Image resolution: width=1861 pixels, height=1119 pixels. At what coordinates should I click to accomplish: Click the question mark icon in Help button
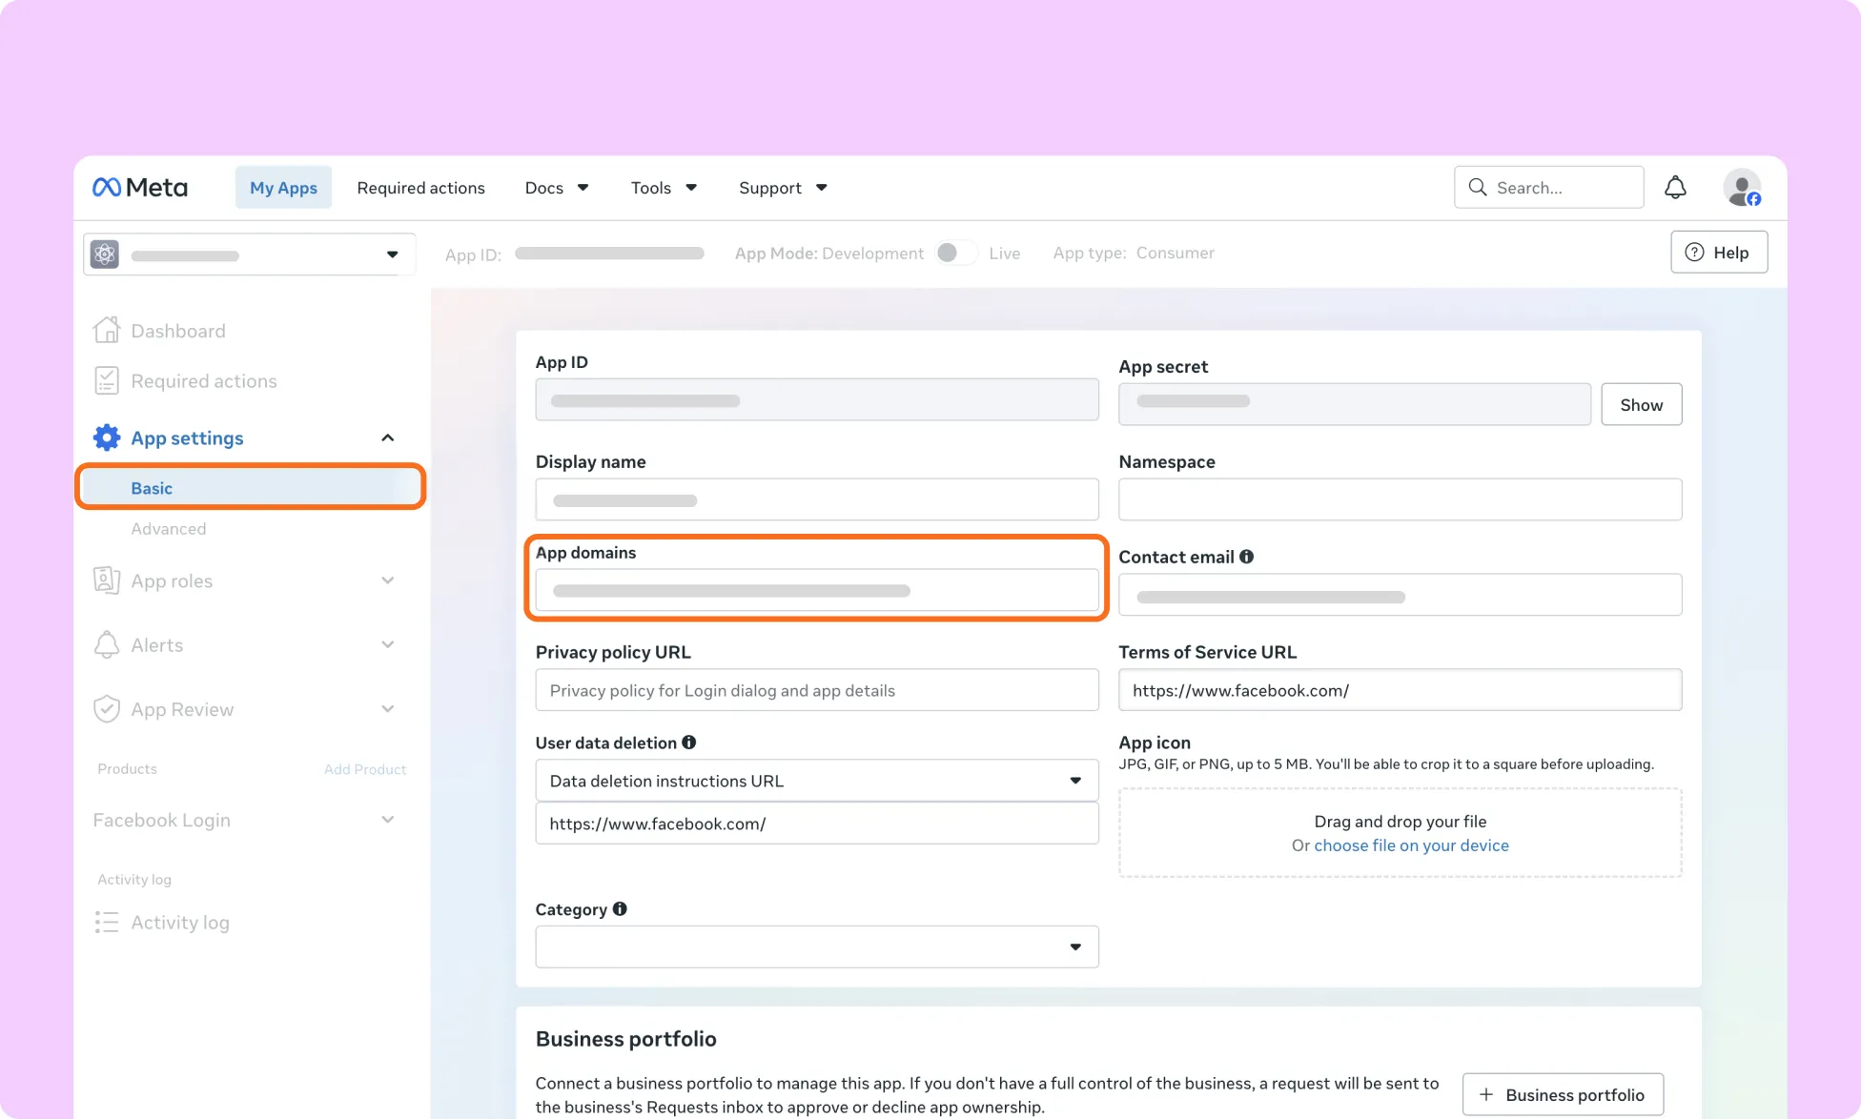(x=1694, y=253)
